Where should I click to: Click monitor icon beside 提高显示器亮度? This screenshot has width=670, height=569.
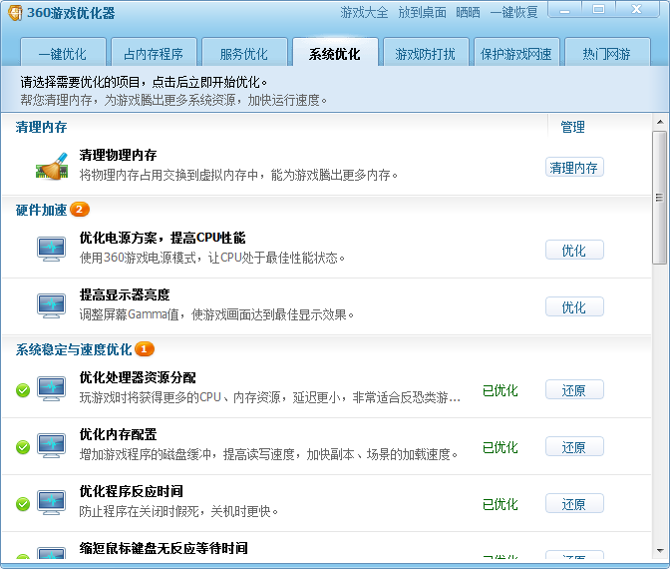click(x=51, y=305)
